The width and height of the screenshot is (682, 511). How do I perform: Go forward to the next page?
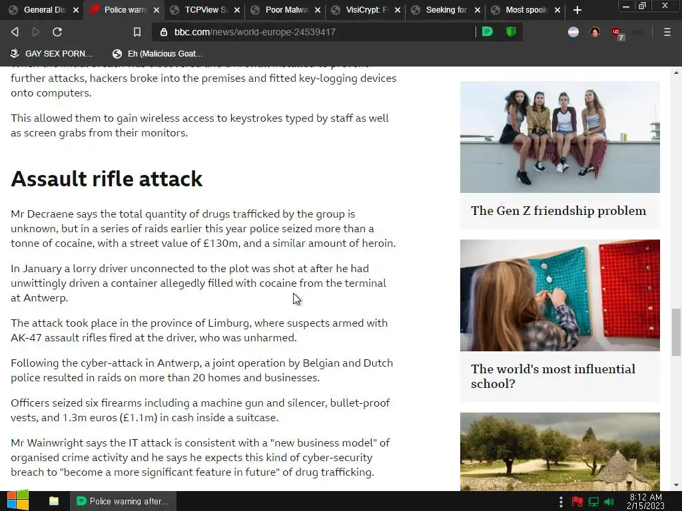(36, 32)
